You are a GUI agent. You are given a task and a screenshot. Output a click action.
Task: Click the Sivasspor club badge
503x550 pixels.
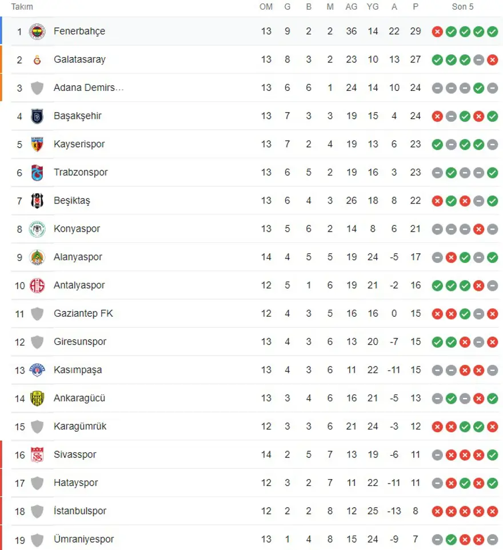[37, 455]
